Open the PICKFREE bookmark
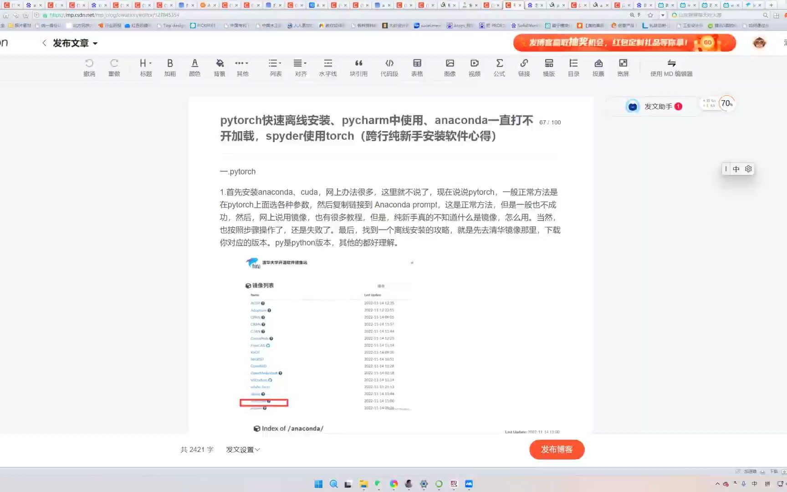 [203, 26]
